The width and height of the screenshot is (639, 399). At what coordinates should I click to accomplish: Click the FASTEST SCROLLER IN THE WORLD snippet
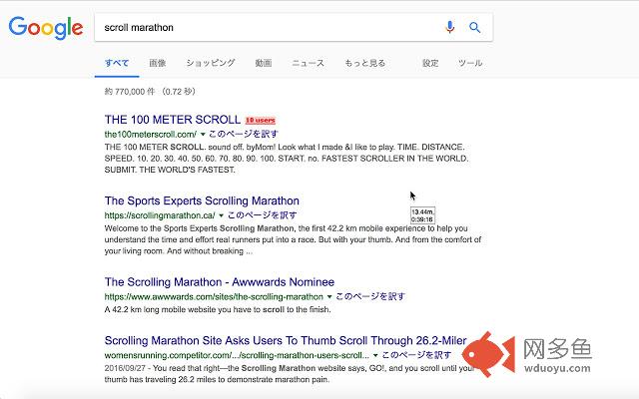395,159
